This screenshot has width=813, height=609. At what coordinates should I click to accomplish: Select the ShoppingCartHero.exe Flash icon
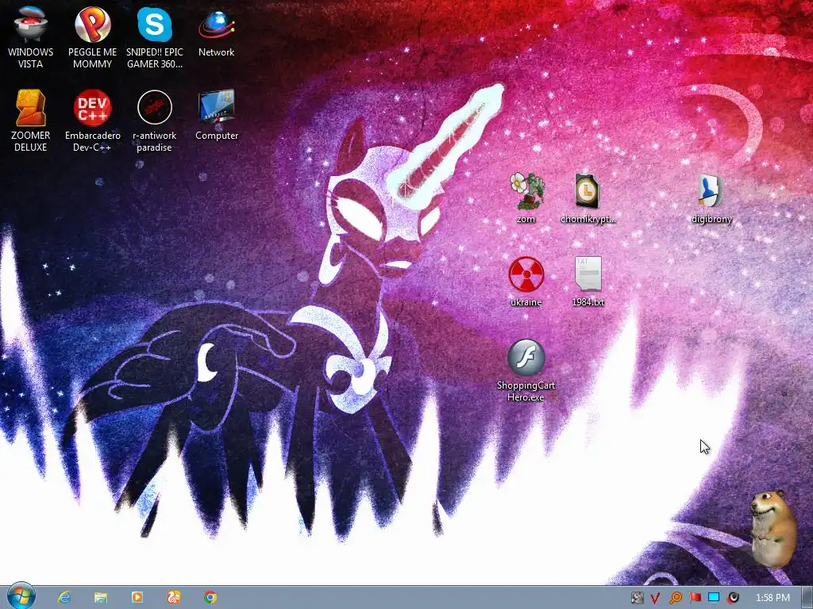[x=526, y=370]
